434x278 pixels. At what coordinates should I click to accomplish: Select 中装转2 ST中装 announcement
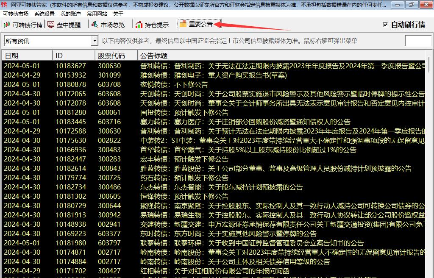214,140
